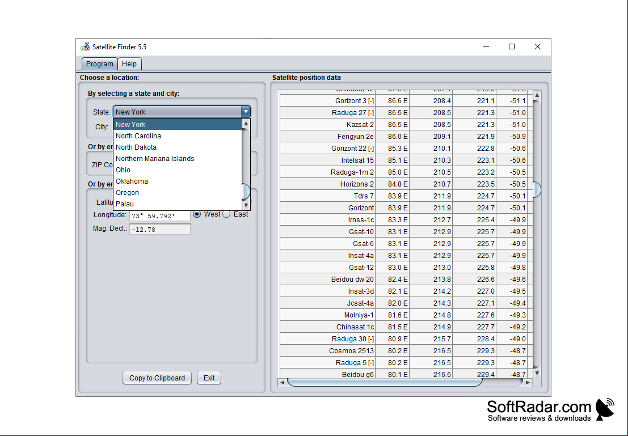Click the table horizontal scrollbar thumb
Image resolution: width=628 pixels, height=436 pixels.
tap(385, 382)
